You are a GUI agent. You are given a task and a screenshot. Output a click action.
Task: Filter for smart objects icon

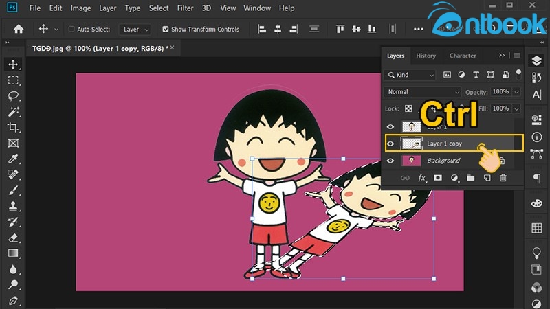point(505,75)
